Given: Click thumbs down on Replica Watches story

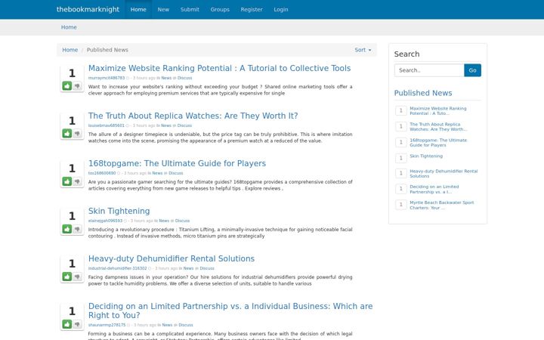Looking at the screenshot, I should pyautogui.click(x=77, y=134).
